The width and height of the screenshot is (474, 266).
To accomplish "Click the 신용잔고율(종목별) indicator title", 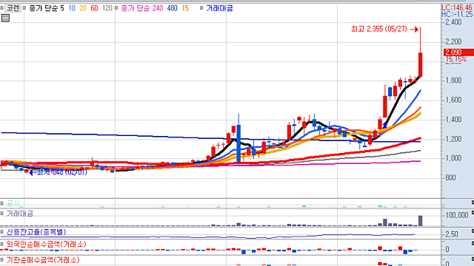I will coord(36,232).
